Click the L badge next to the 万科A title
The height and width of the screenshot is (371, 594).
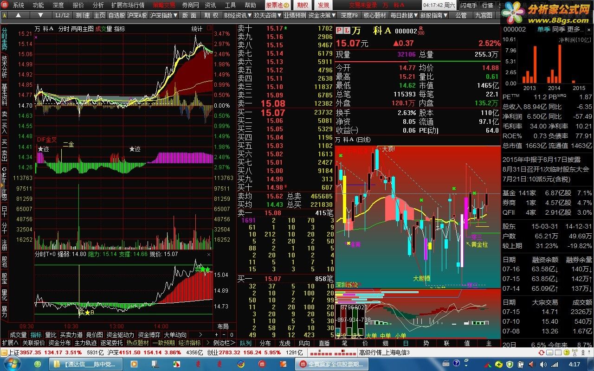point(347,31)
